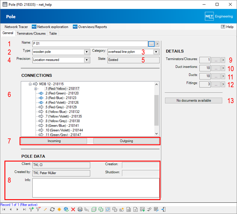Click the filter icon with red minus
Image resolution: width=237 pixels, height=214 pixels.
(x=38, y=210)
